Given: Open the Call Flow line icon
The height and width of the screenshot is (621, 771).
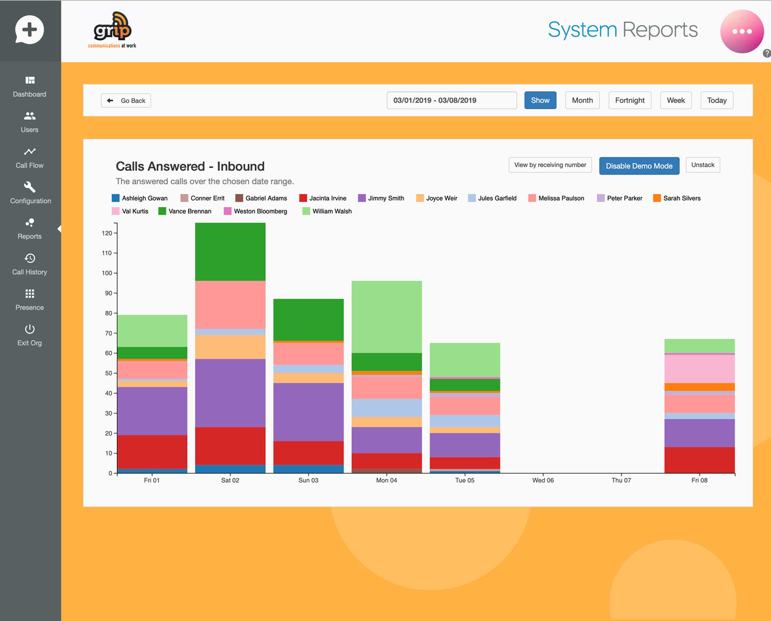Looking at the screenshot, I should [30, 152].
